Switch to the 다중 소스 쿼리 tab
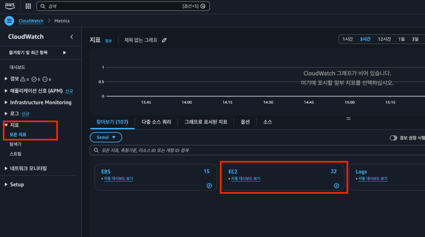This screenshot has width=425, height=237. (x=156, y=122)
